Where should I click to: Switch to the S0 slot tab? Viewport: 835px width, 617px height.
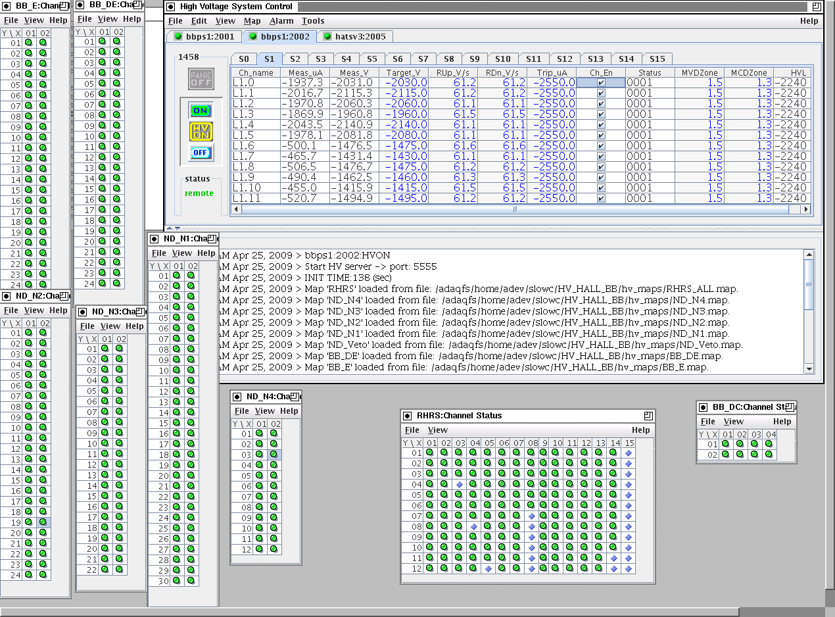tap(244, 59)
